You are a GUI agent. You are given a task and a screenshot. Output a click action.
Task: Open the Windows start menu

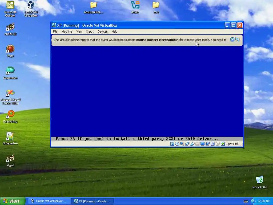point(13,201)
